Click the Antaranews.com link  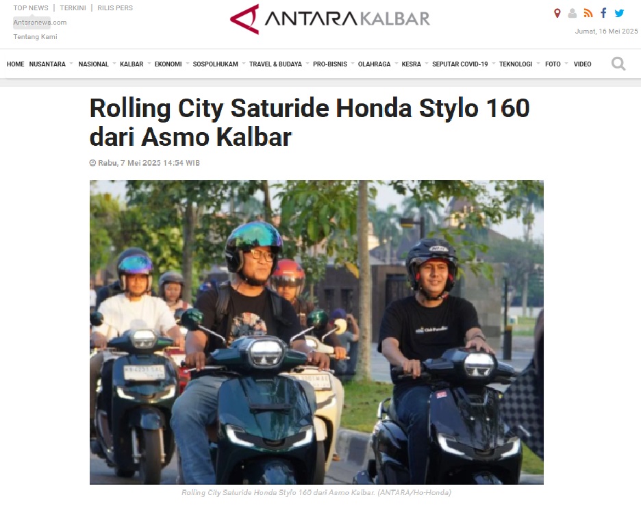pyautogui.click(x=40, y=23)
